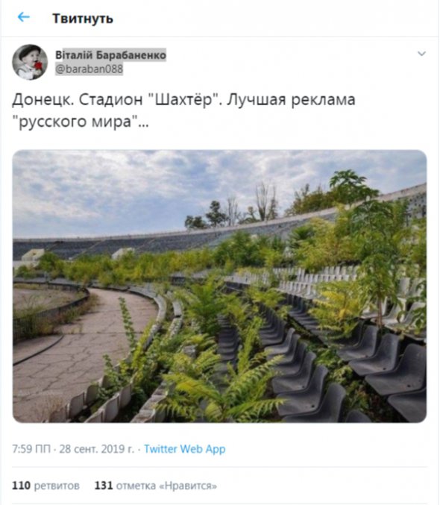Screen dimensions: 440x505
Task: Click the date 28 сент. 2019 г.
Action: pyautogui.click(x=97, y=448)
